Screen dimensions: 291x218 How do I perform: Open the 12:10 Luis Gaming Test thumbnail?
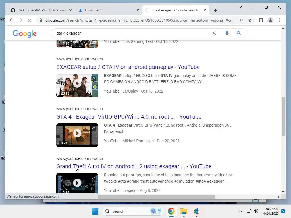pyautogui.click(x=77, y=44)
